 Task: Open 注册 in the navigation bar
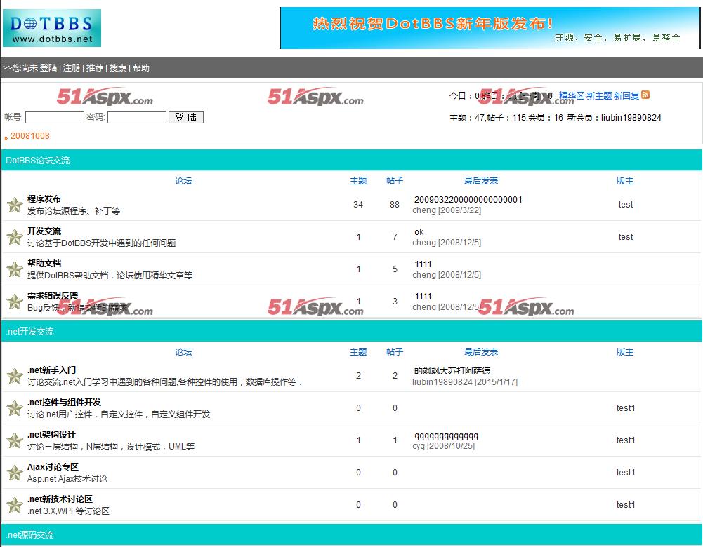pos(72,67)
